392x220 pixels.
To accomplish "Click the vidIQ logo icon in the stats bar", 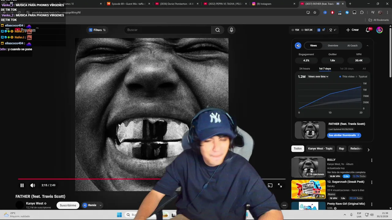I will coord(318,30).
